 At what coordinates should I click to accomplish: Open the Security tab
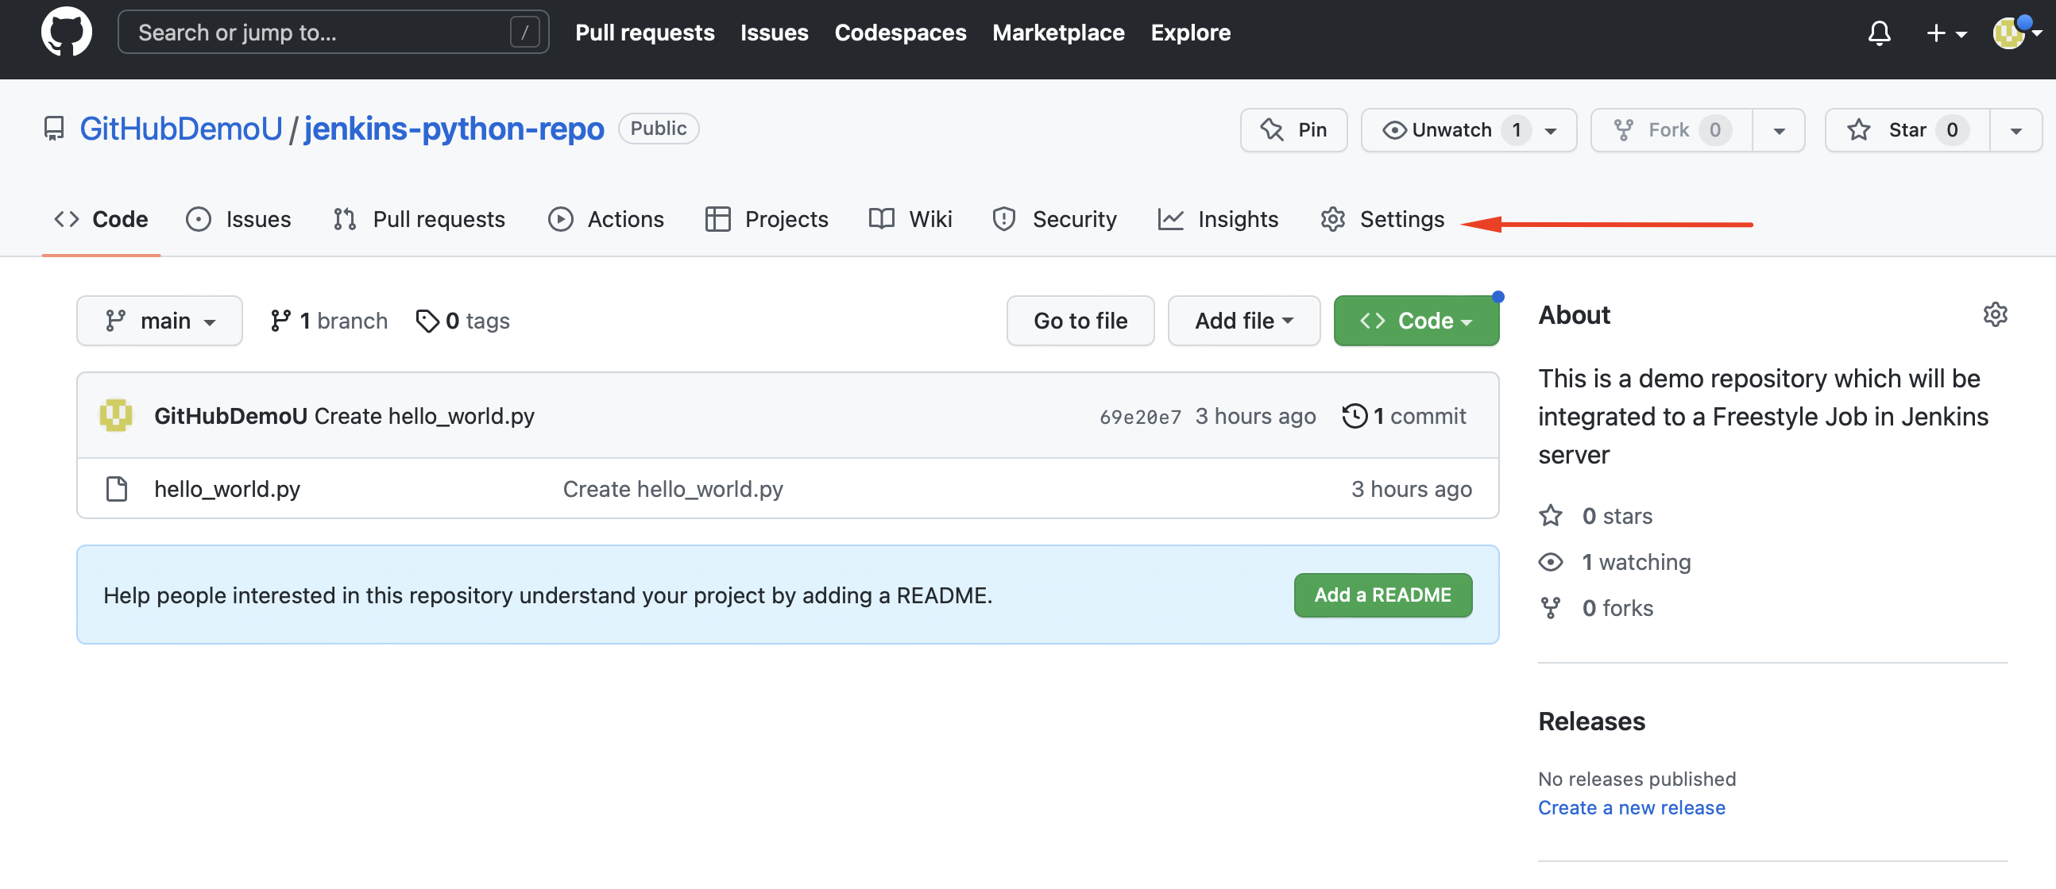click(x=1054, y=219)
